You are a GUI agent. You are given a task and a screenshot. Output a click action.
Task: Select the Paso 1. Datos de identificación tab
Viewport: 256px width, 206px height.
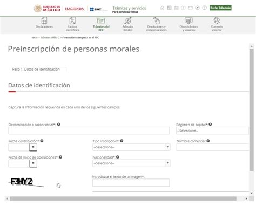[x=37, y=70]
